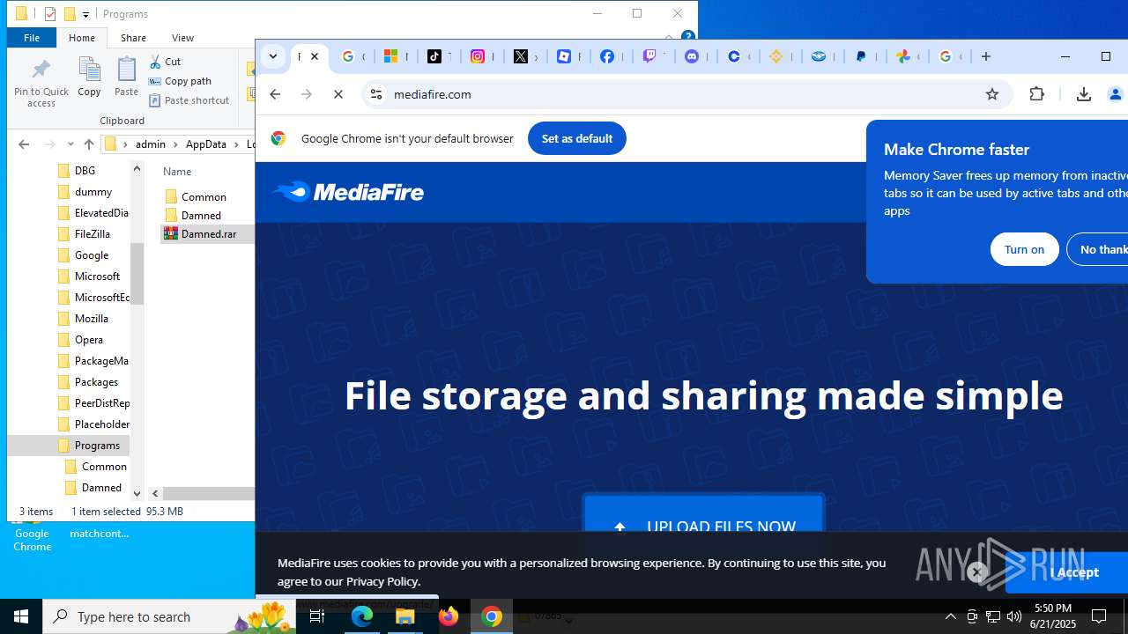Viewport: 1128px width, 634px height.
Task: Pin to Quick access in File Explorer
Action: click(x=41, y=83)
